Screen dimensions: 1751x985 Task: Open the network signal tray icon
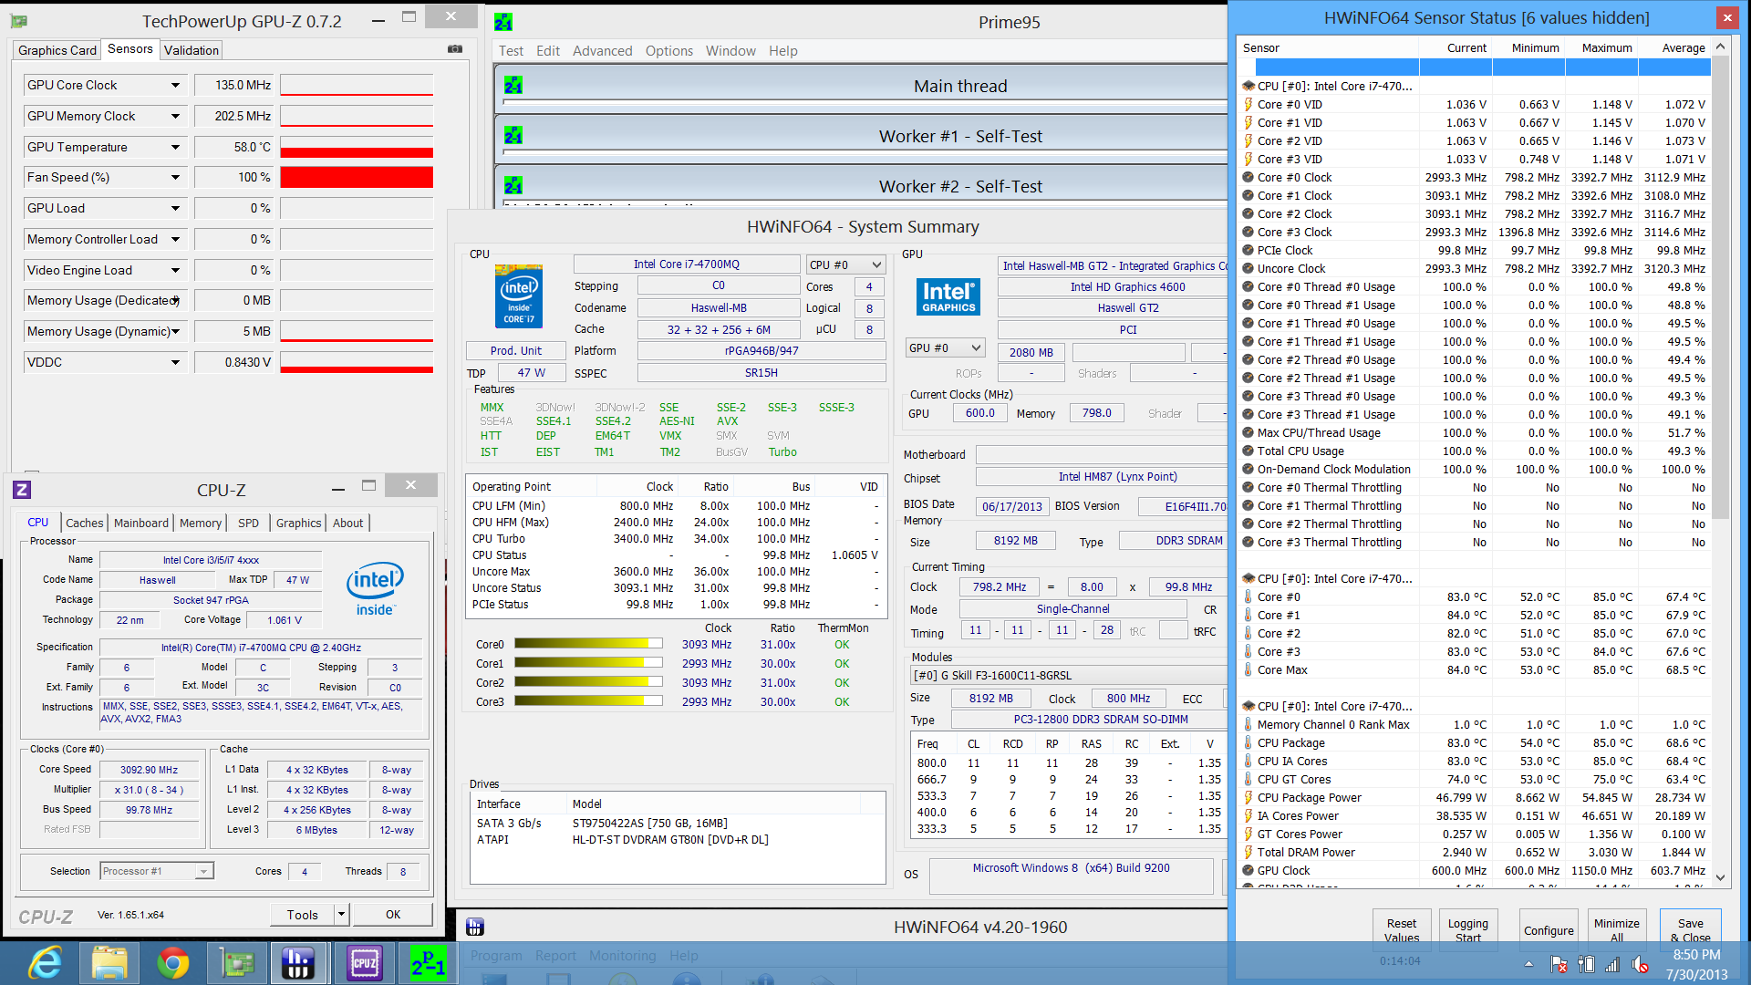(1612, 964)
